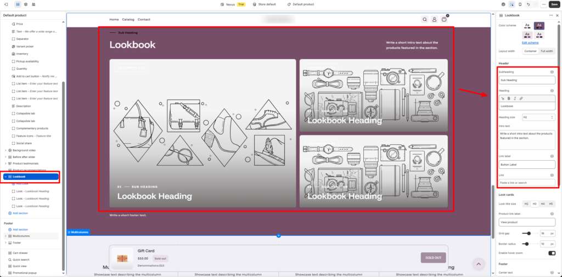
Task: Expand the Before after slider section
Action: point(5,157)
